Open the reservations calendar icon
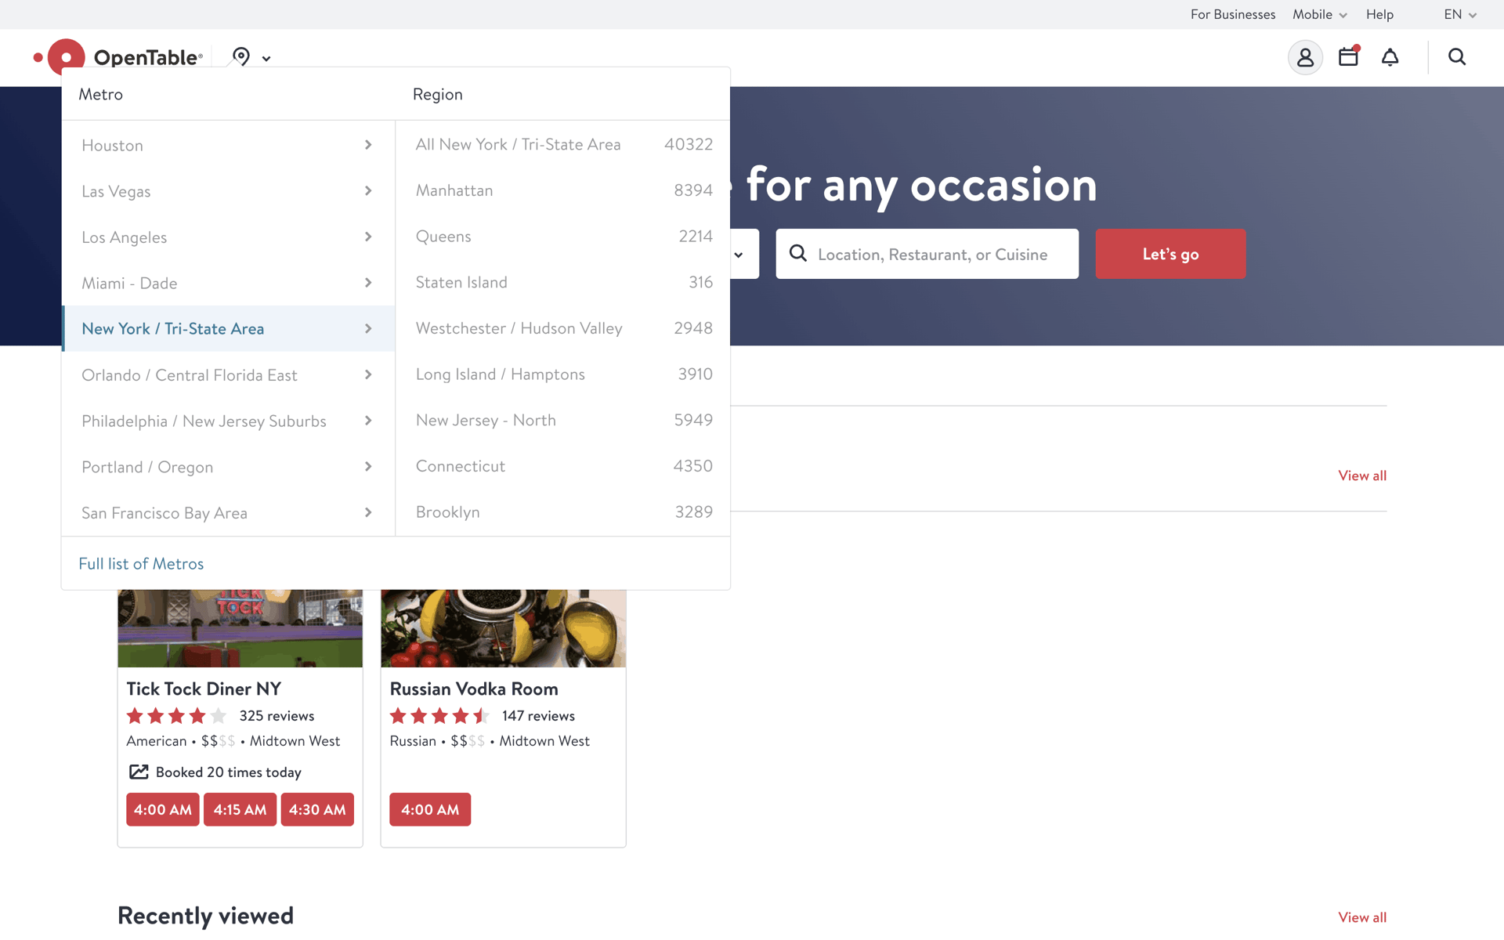 pyautogui.click(x=1349, y=56)
